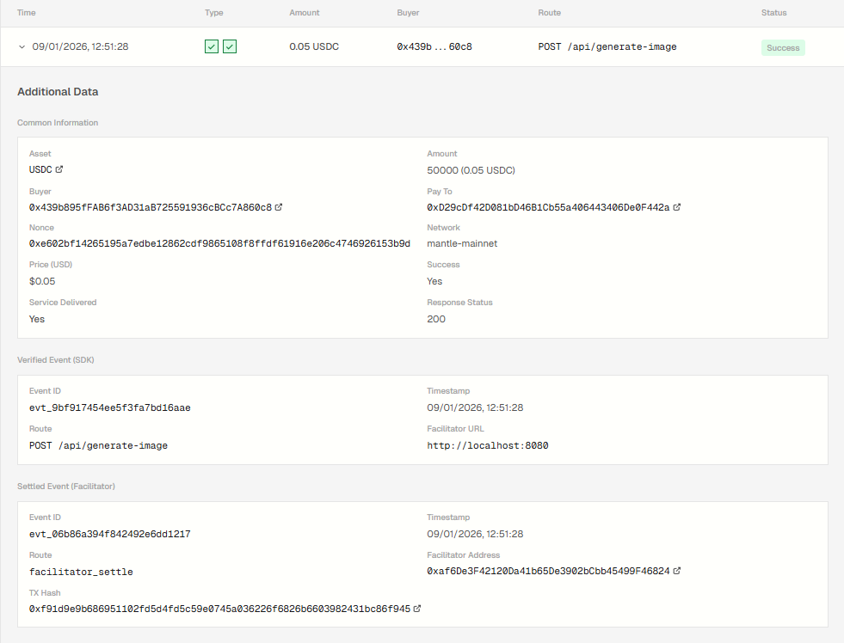Click the verified Event ID evt_9bf917454ee5f3fa7bd16aae
844x643 pixels.
coord(109,407)
